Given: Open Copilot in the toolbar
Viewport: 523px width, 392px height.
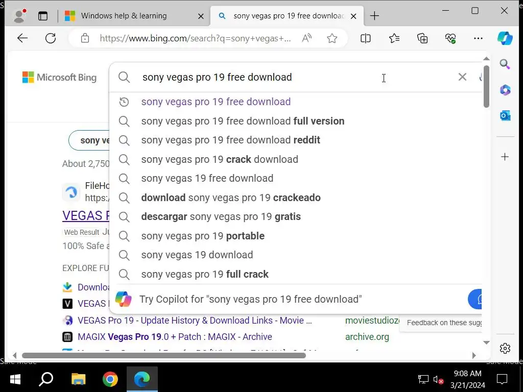Looking at the screenshot, I should [x=505, y=38].
